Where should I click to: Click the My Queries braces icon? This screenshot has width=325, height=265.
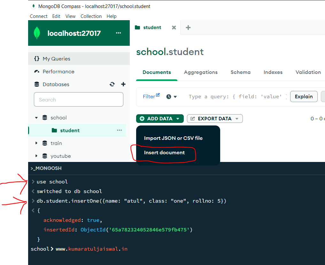(37, 59)
